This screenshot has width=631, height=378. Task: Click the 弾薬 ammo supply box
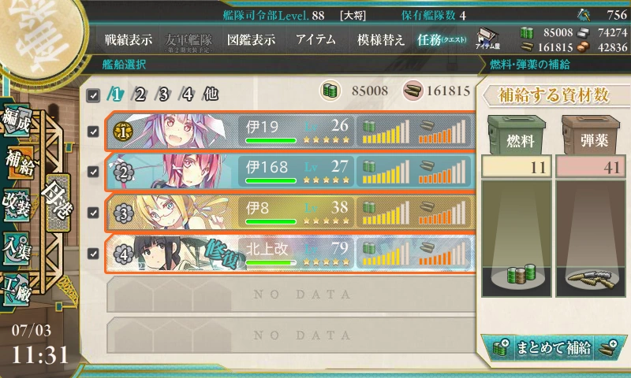coord(591,135)
